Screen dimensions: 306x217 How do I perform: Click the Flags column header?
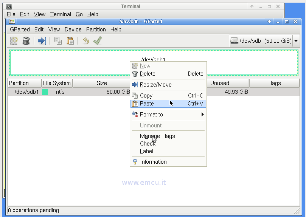tap(274, 83)
